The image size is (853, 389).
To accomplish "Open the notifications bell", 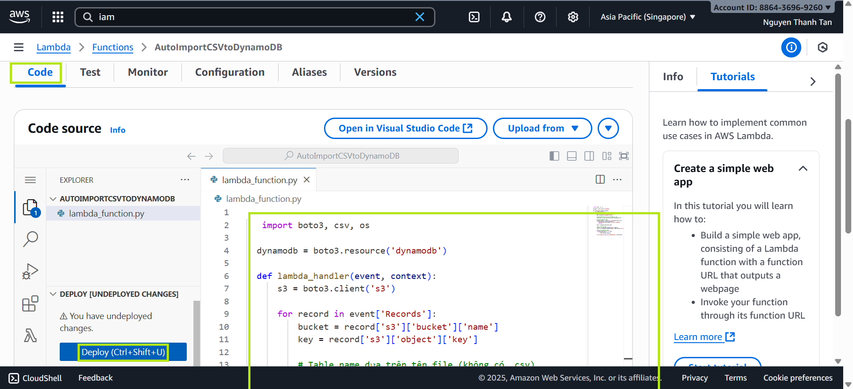I will coord(507,17).
